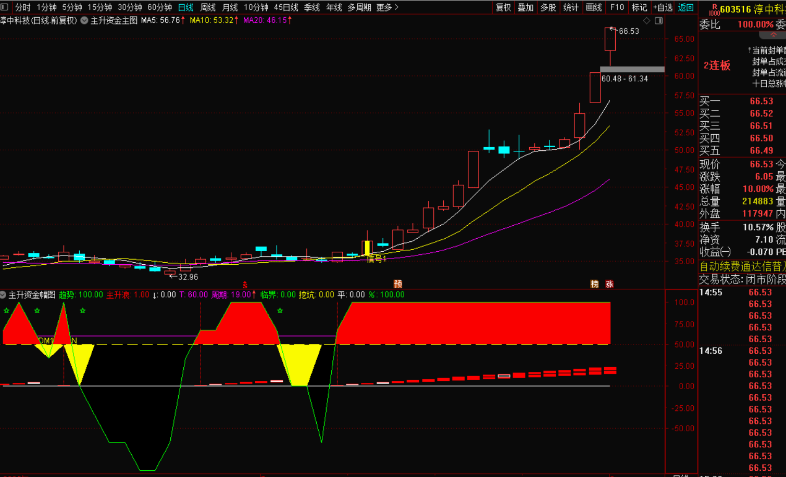
Task: Click the 涨 marker on the timeline
Action: click(x=609, y=284)
